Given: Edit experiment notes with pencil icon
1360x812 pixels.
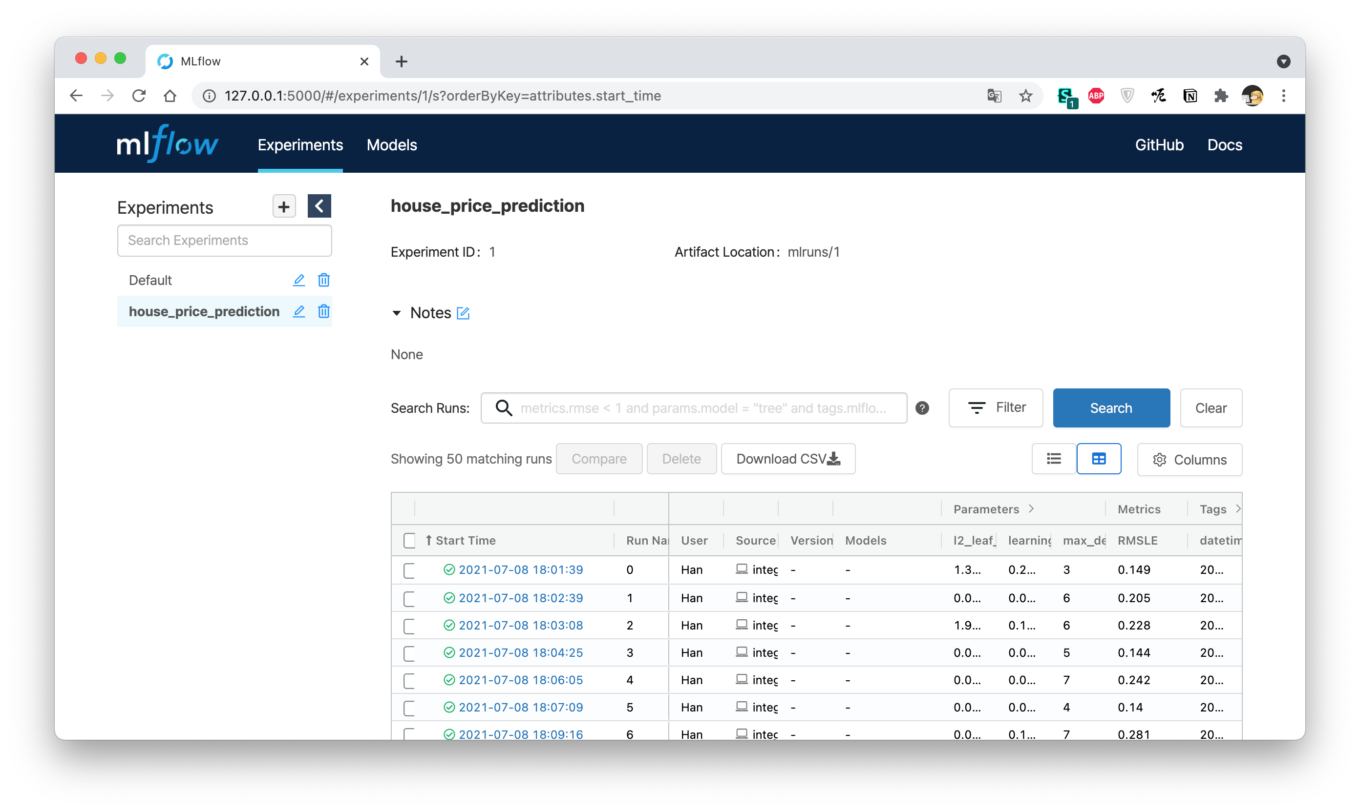Looking at the screenshot, I should (463, 313).
